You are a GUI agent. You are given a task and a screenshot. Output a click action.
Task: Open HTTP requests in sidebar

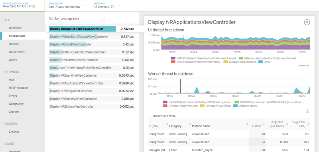(18, 88)
